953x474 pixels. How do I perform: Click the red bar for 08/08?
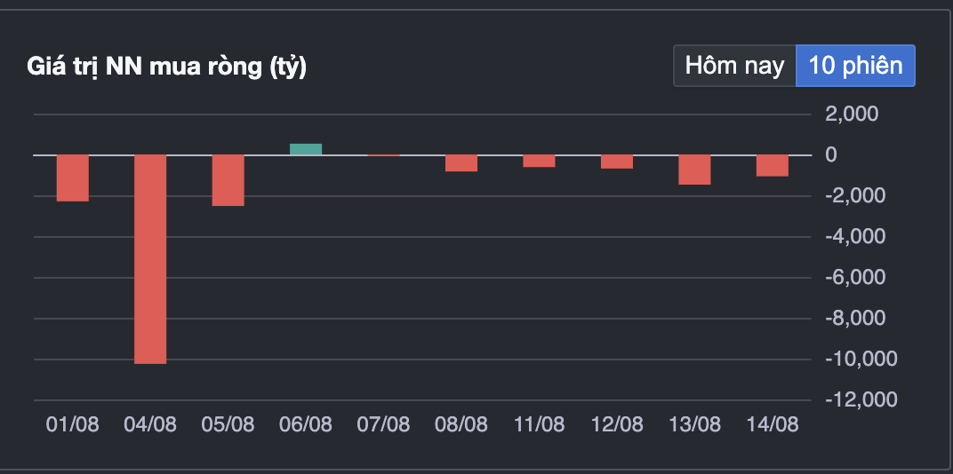tap(461, 163)
